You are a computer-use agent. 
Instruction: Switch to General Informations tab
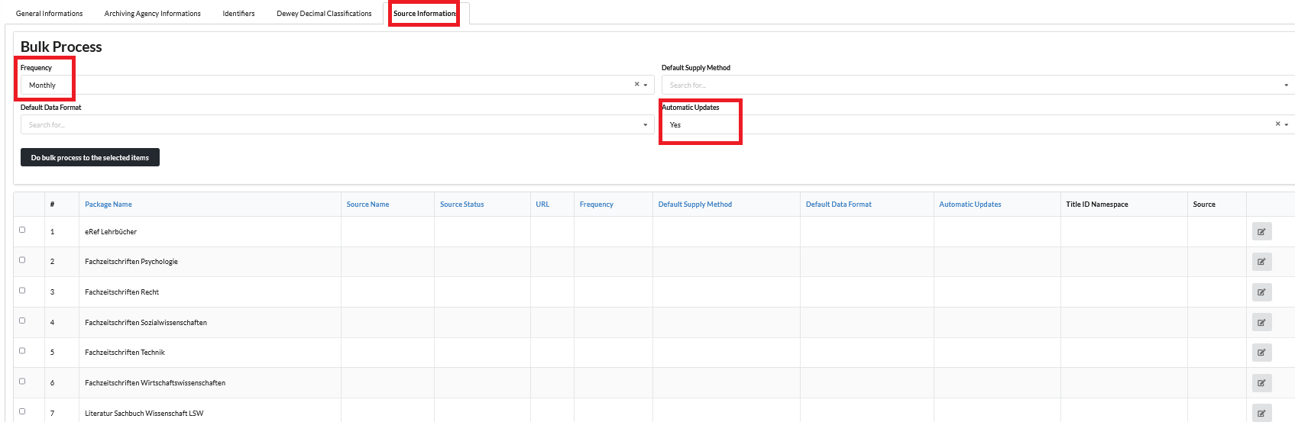click(x=50, y=14)
